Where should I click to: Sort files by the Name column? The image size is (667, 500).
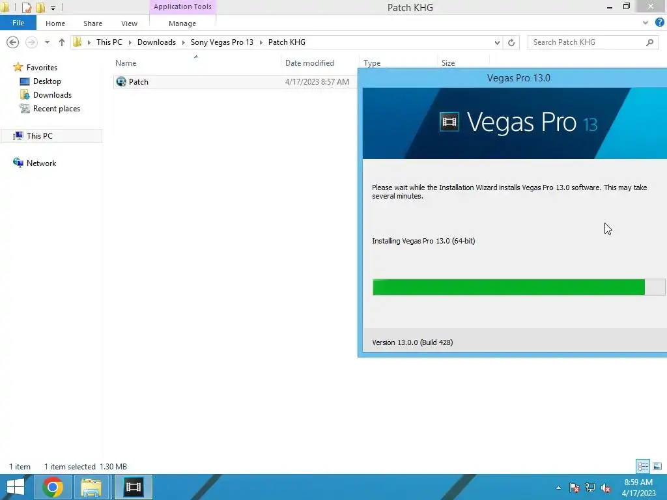point(126,63)
